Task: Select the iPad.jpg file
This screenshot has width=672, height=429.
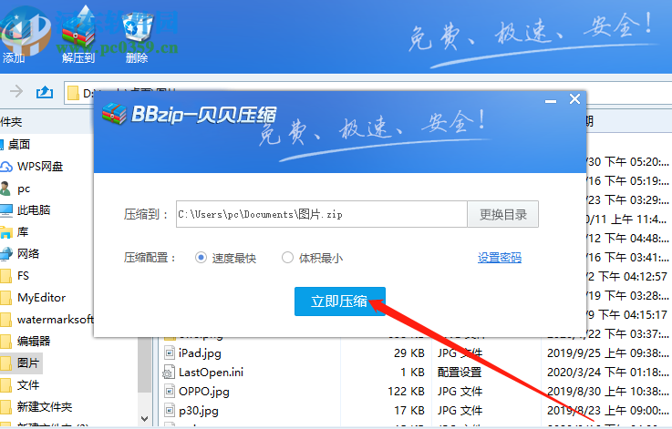Action: click(x=200, y=353)
